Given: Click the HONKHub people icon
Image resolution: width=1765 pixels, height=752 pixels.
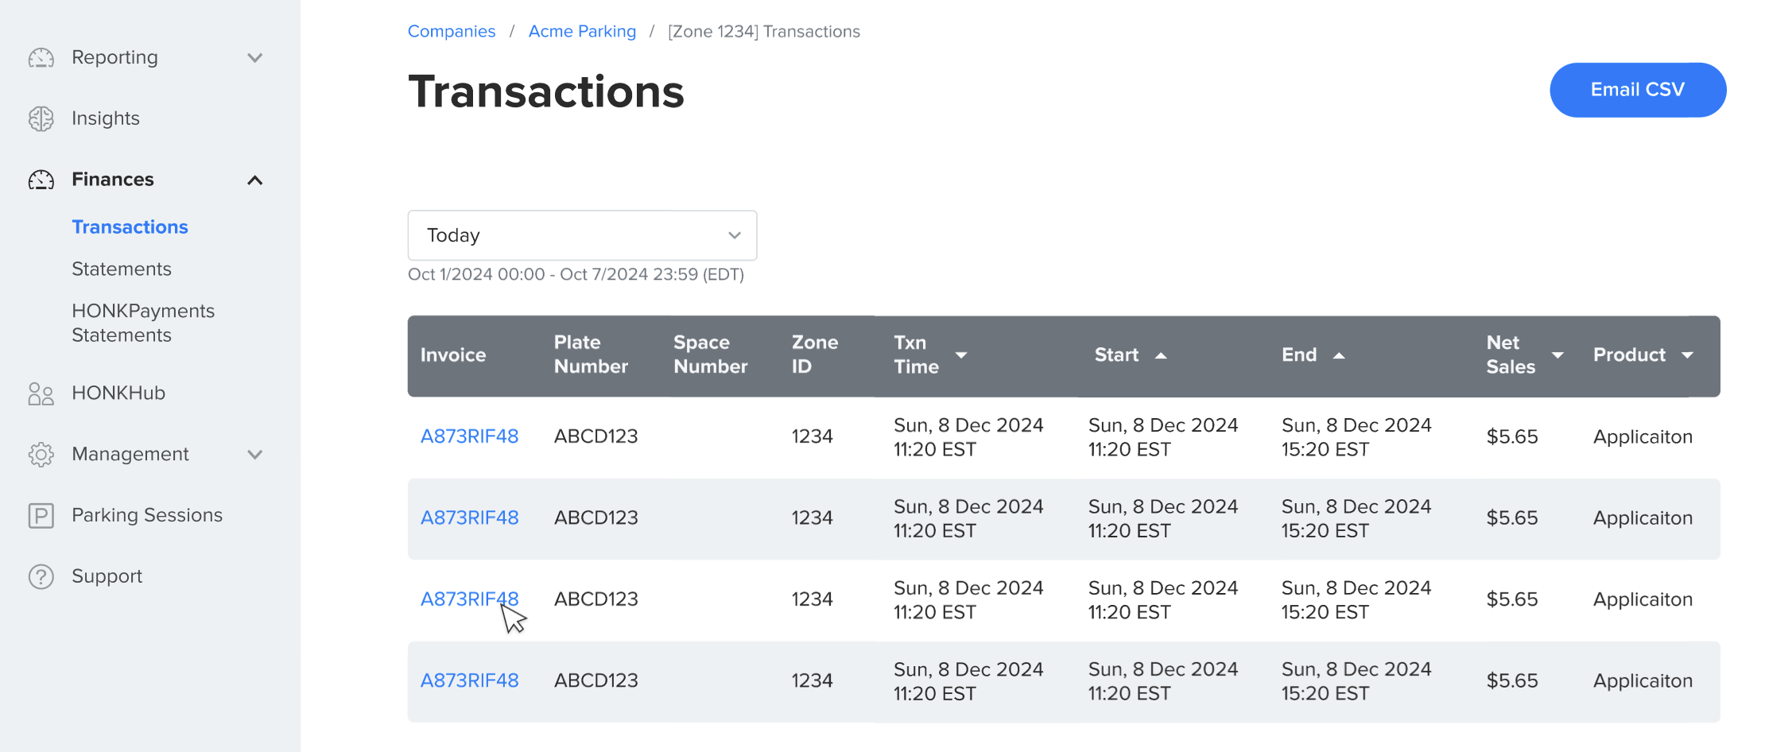Looking at the screenshot, I should coord(41,393).
